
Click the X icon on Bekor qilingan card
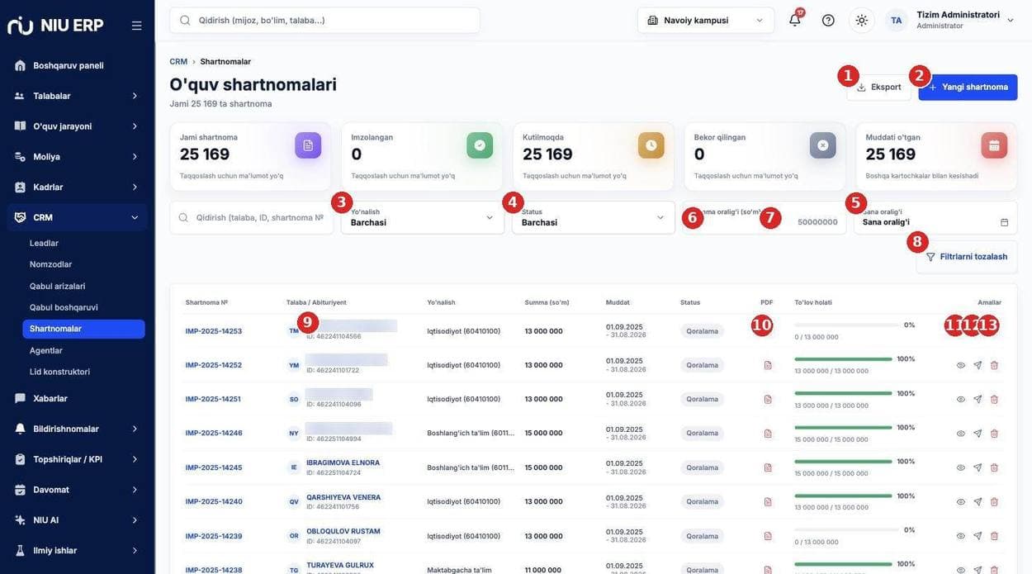pyautogui.click(x=823, y=145)
